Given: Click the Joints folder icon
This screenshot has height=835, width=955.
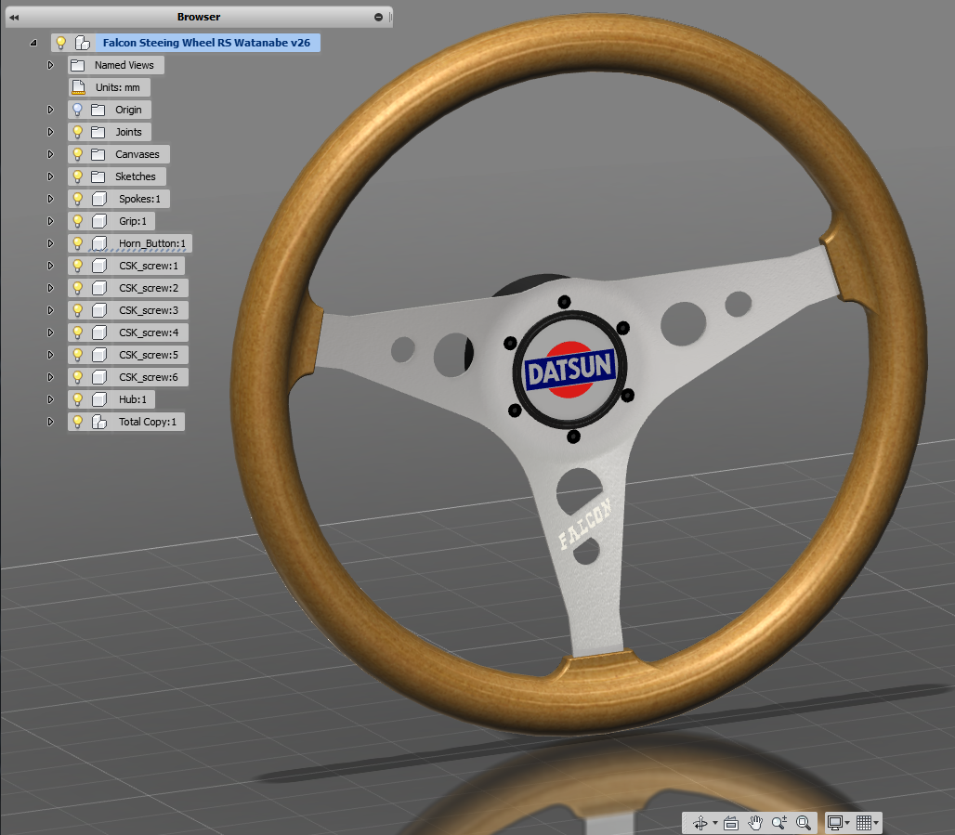Looking at the screenshot, I should (x=98, y=132).
